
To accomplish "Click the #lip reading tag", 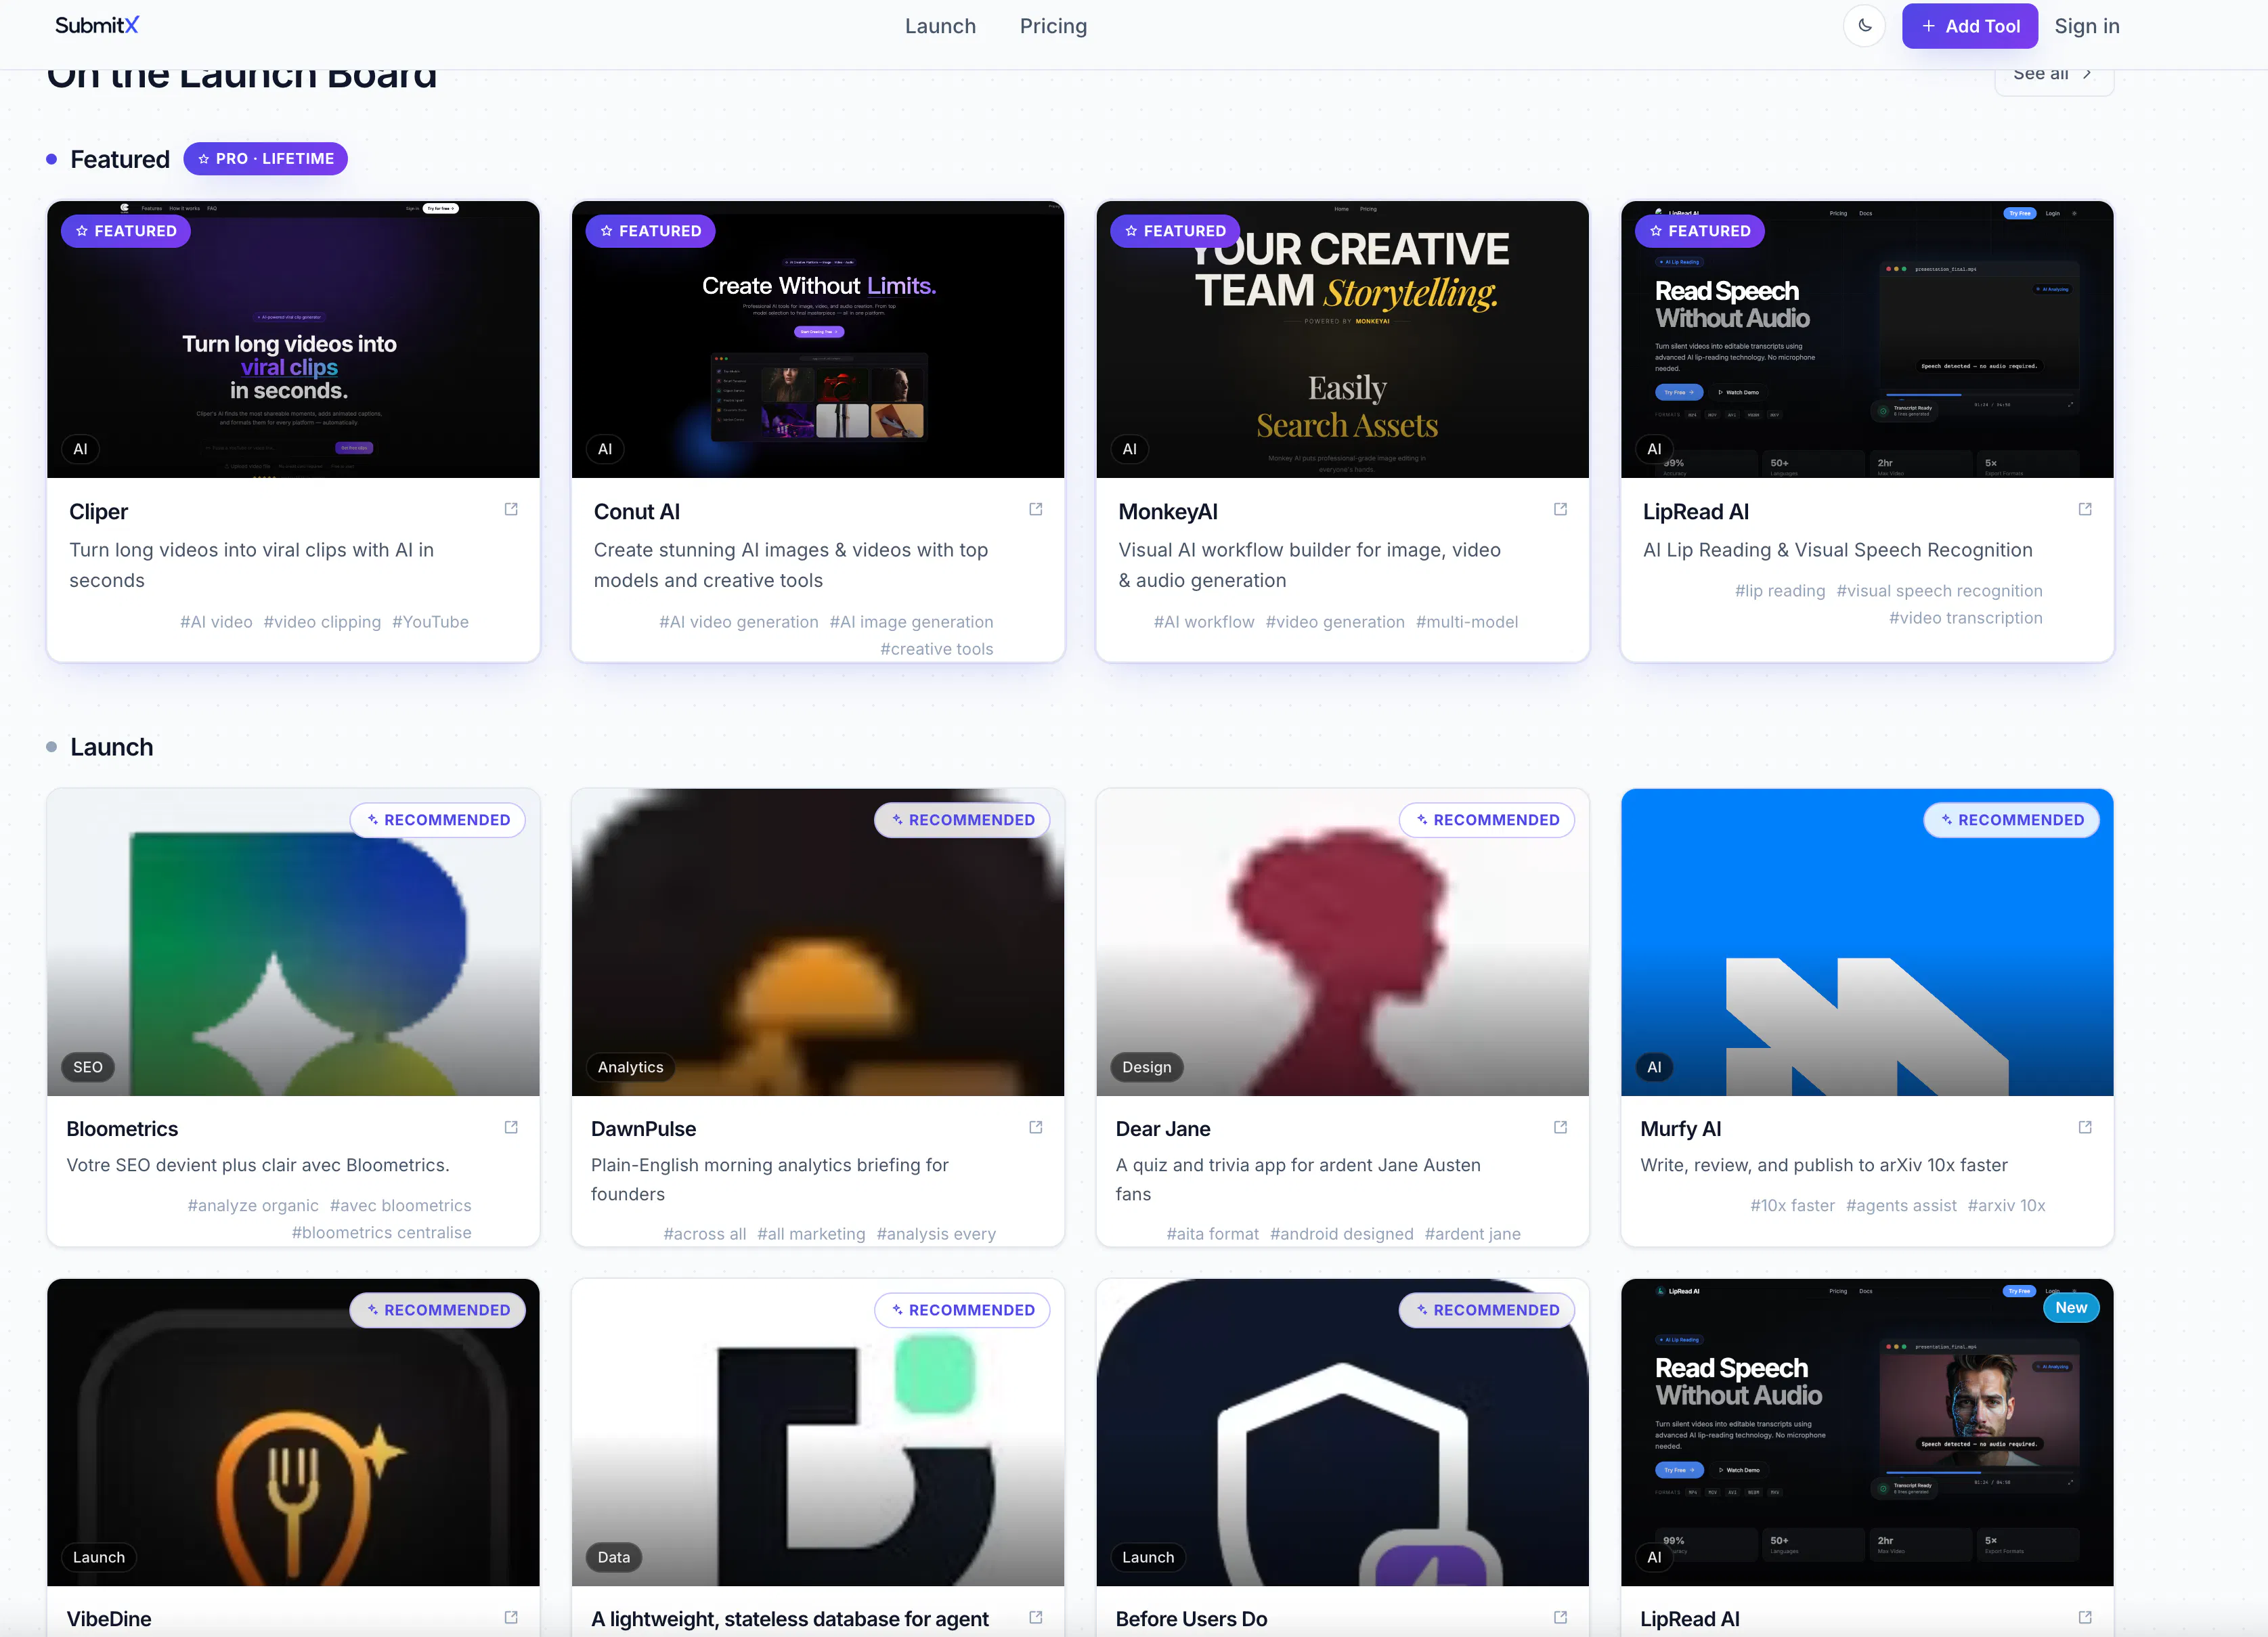I will click(1780, 591).
